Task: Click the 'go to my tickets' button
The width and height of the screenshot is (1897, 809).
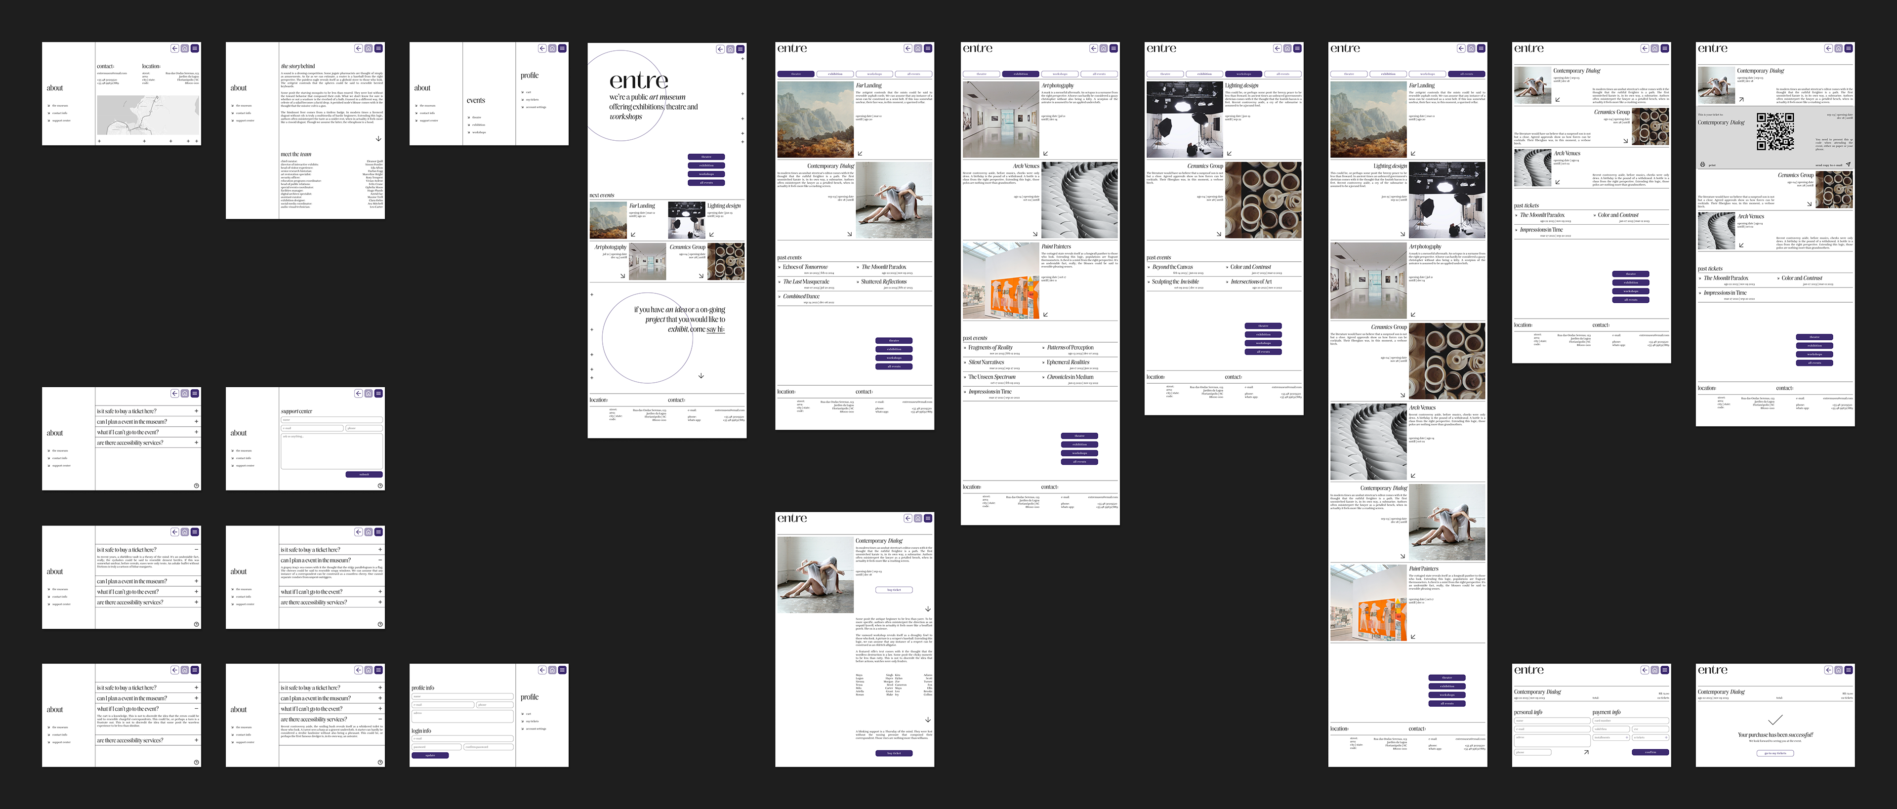Action: pyautogui.click(x=1775, y=753)
